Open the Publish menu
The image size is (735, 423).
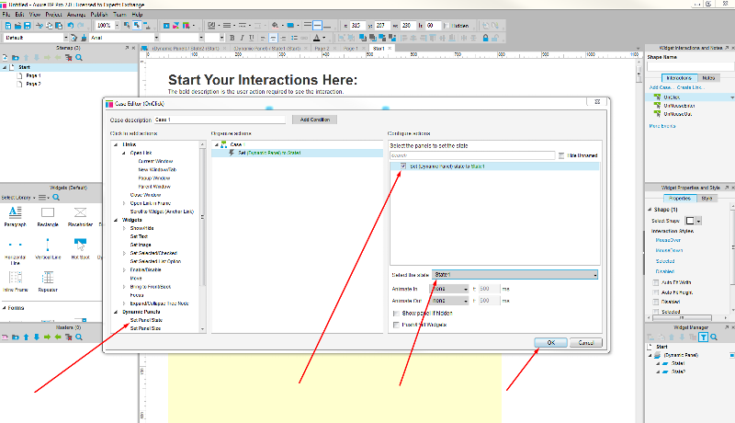[x=99, y=15]
